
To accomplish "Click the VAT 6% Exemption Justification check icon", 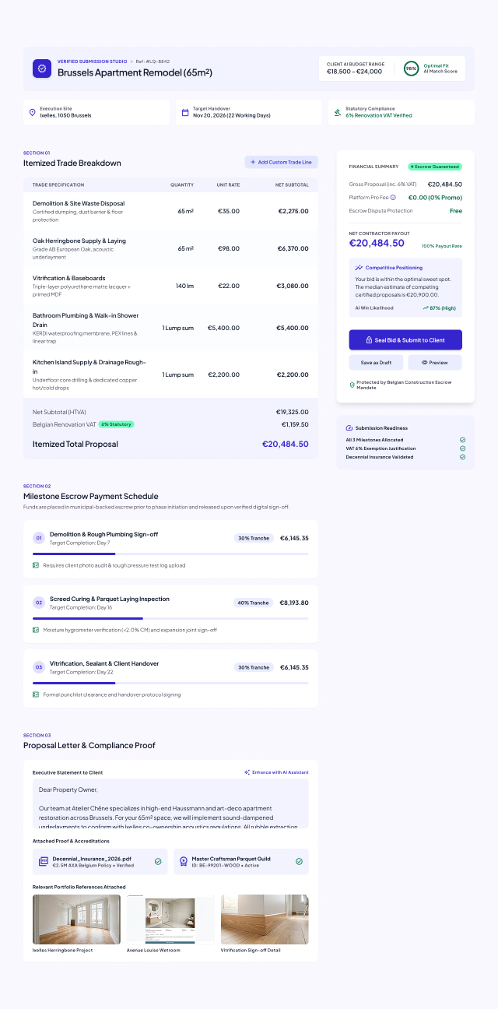I will point(462,448).
